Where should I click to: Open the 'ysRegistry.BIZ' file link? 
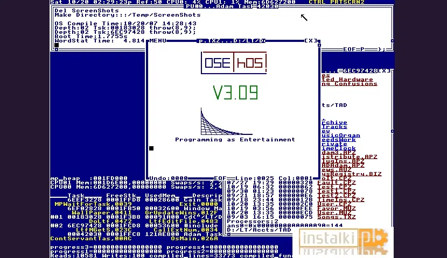(x=352, y=174)
